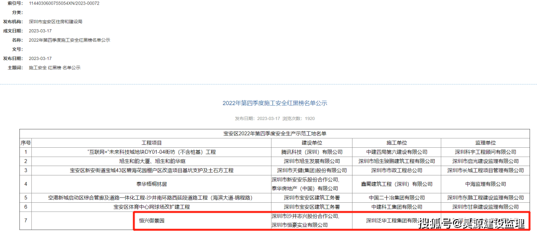This screenshot has height=235, width=537.
Task: Click highlighted project 恒兴御景园
Action: [152, 221]
